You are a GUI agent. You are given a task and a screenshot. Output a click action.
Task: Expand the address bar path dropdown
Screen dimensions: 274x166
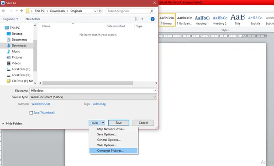95,11
